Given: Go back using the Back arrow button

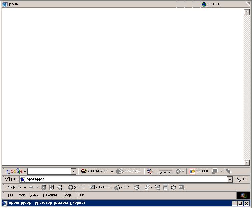Looking at the screenshot, I should pos(14,187).
